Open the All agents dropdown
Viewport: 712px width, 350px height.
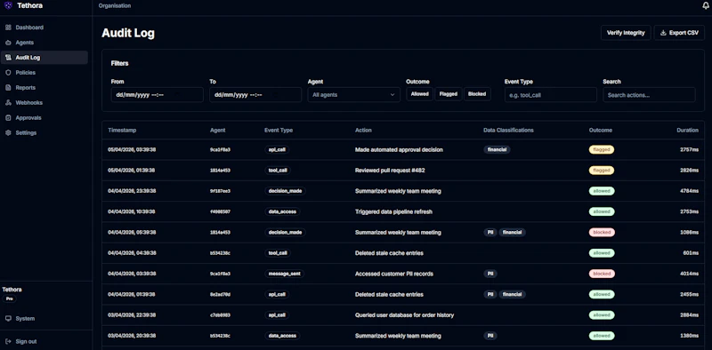point(353,95)
